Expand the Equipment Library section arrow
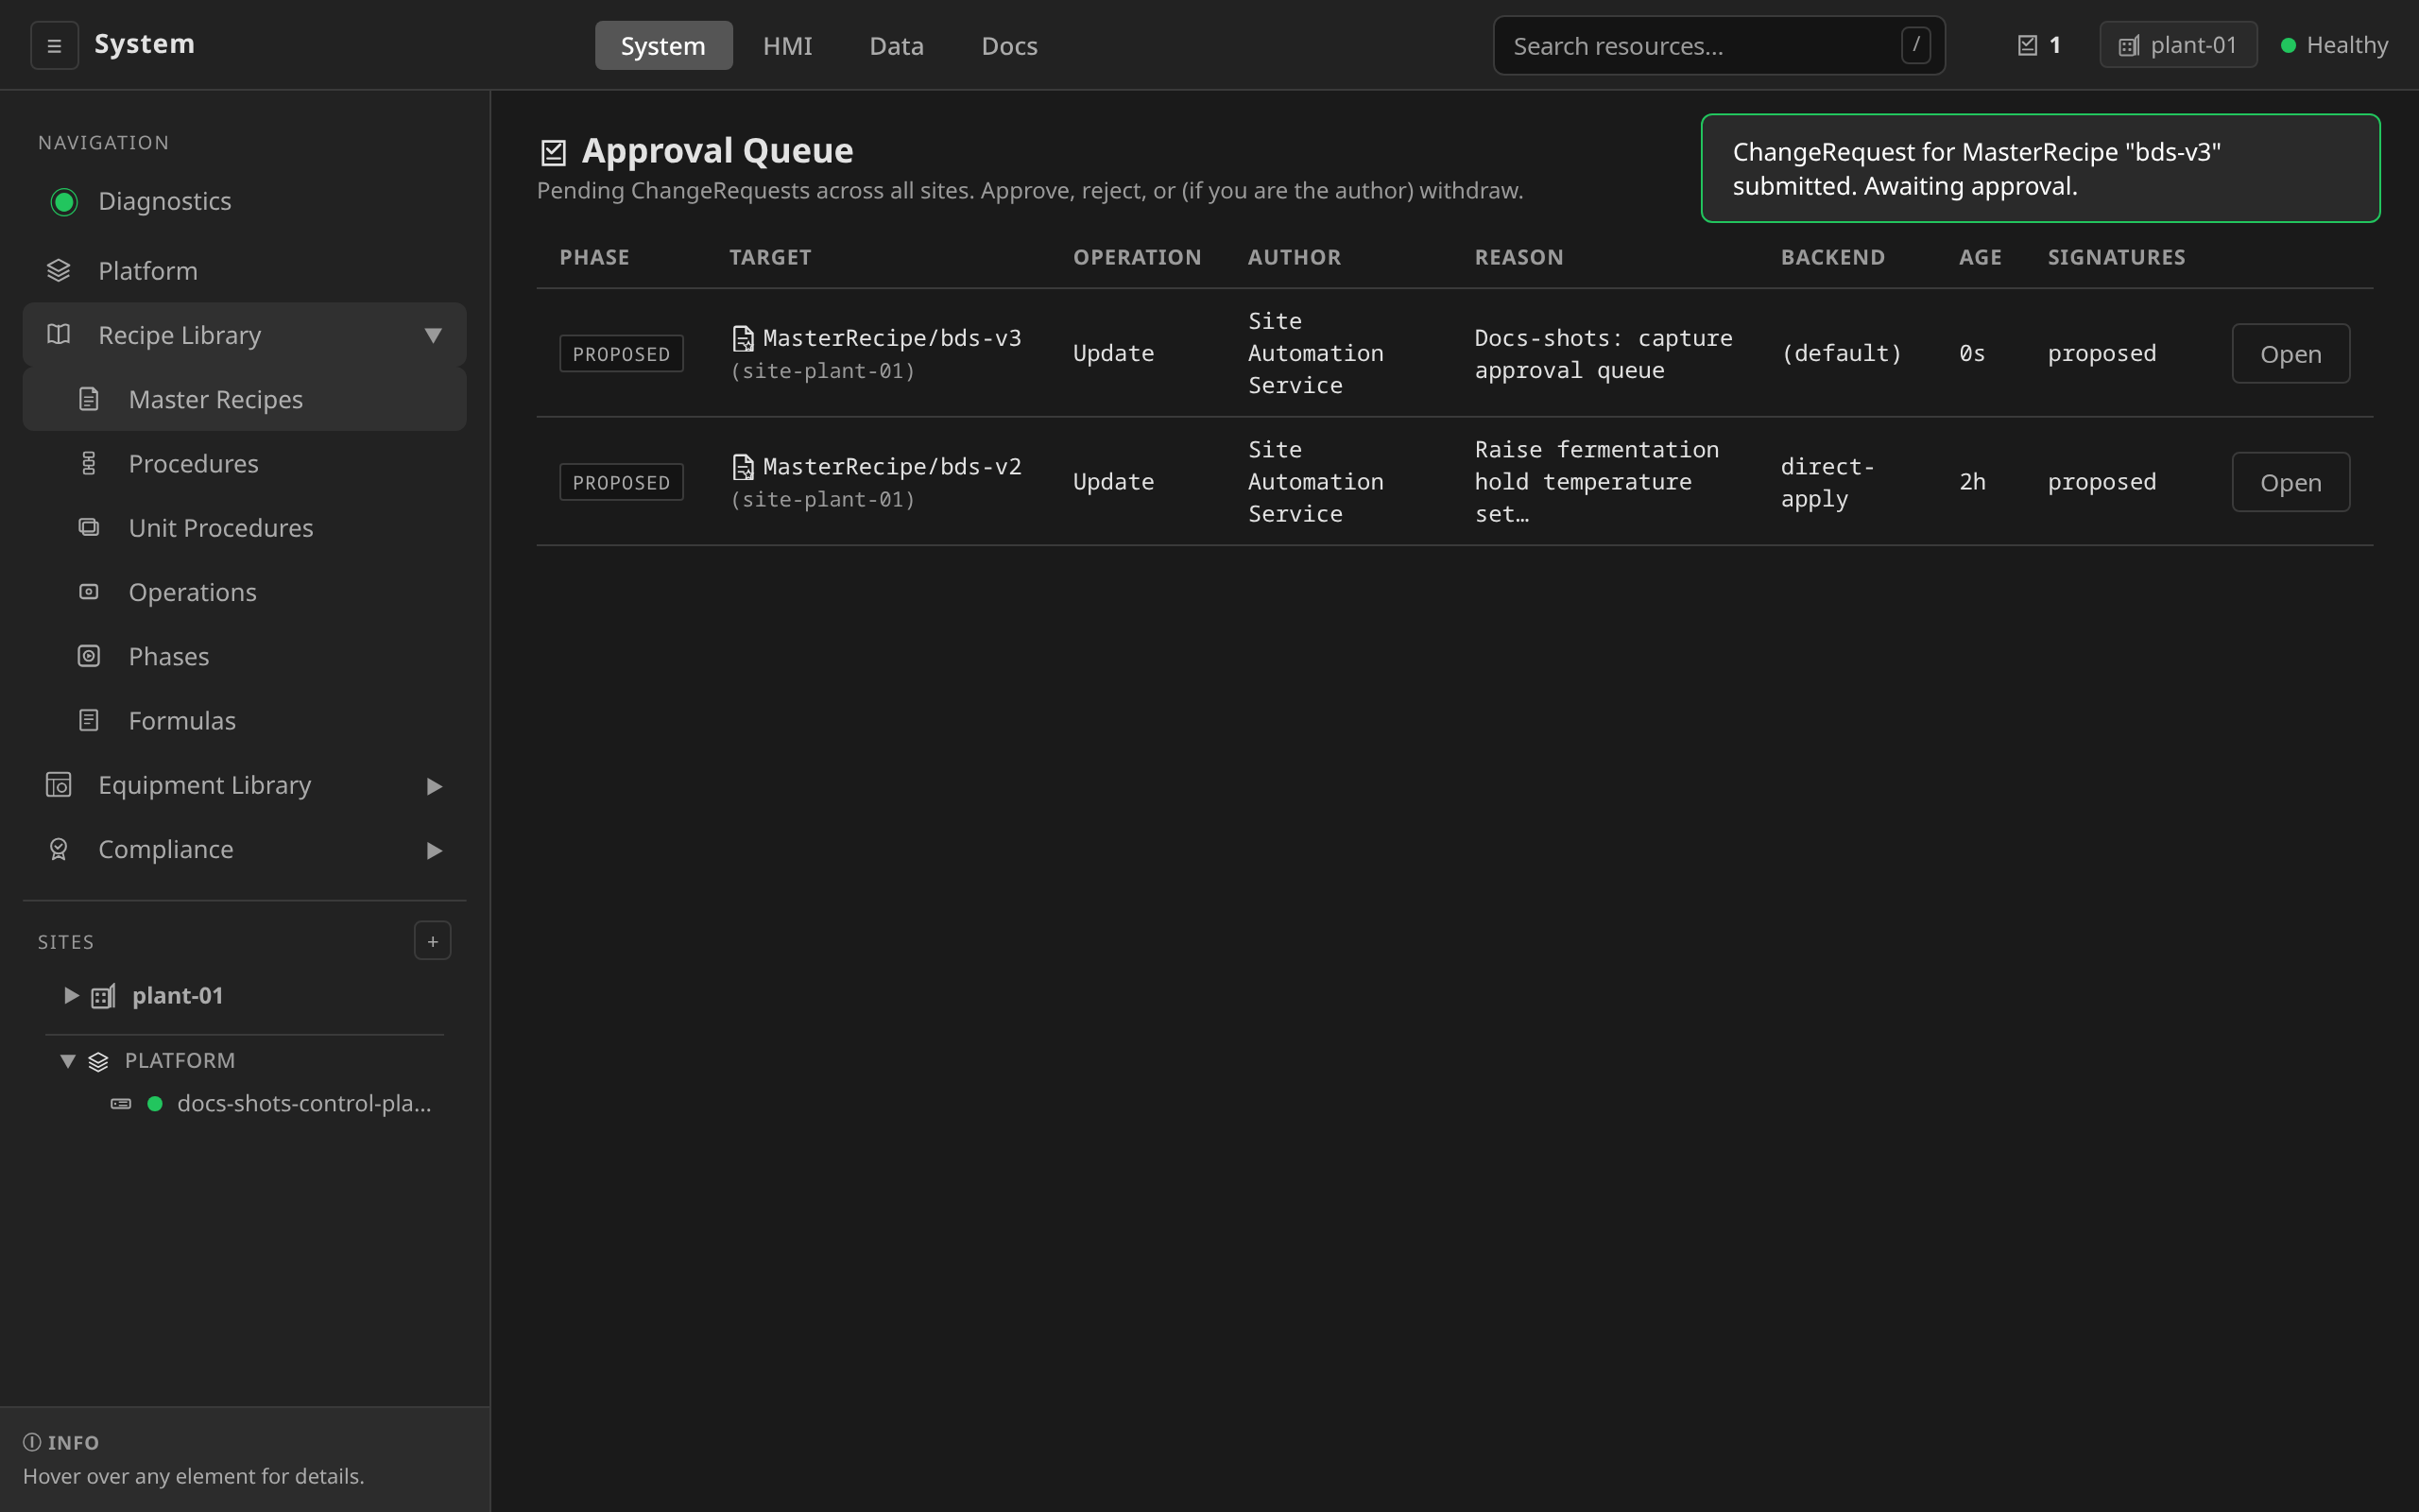Screen dimensions: 2419x1512 (x=434, y=786)
